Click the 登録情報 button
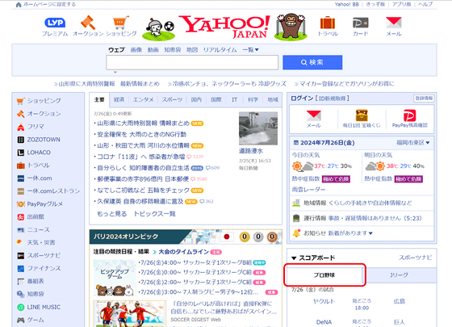 click(x=424, y=99)
